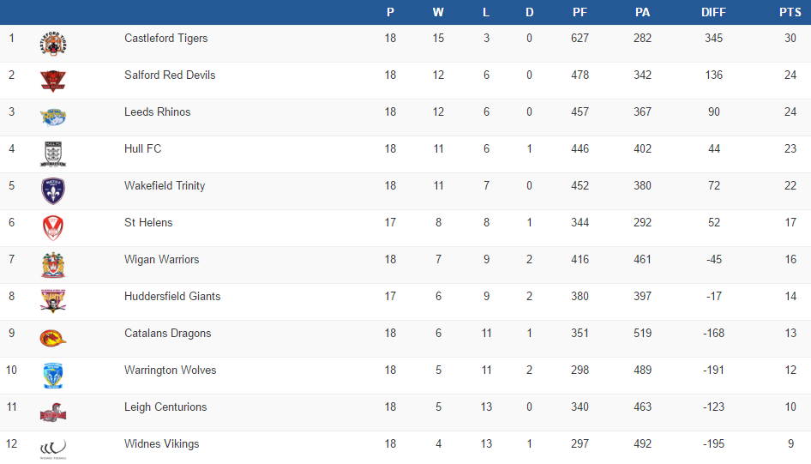Click the Catalans Dragons logo
Viewport: 811px width, 464px height.
(53, 339)
